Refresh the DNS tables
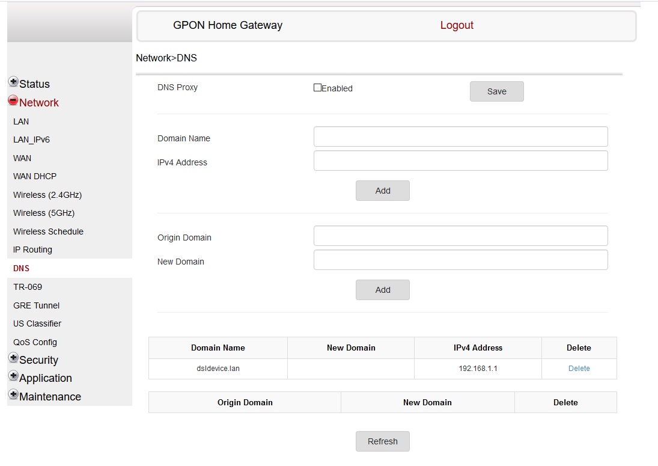Screen dimensions: 658x466 [x=382, y=441]
